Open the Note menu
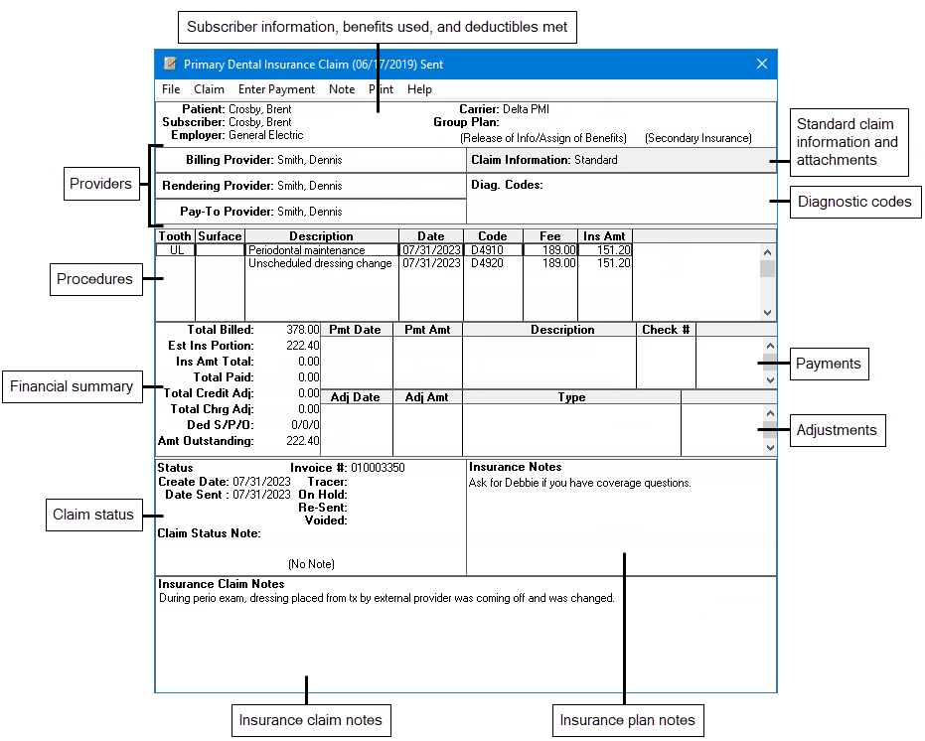The image size is (925, 741). click(x=342, y=89)
